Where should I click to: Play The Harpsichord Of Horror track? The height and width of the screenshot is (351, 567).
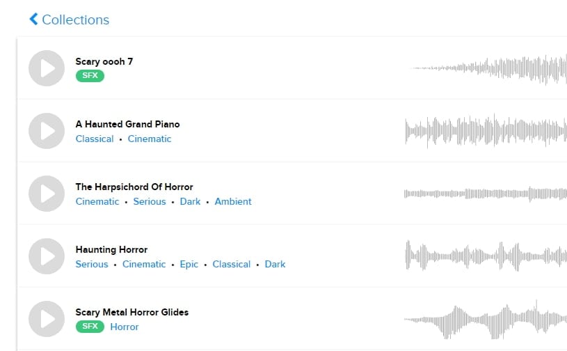pos(47,194)
